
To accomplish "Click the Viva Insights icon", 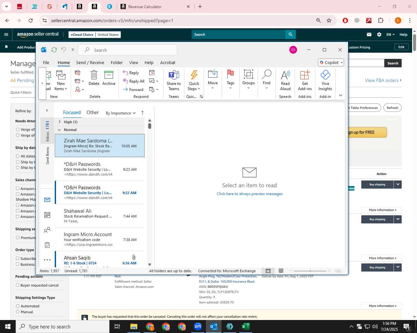I will point(325,80).
